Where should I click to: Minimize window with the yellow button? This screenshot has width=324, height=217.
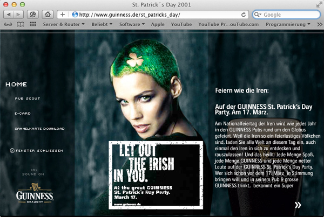[14, 4]
